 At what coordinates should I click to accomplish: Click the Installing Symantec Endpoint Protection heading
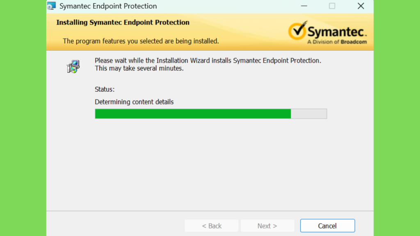click(123, 22)
